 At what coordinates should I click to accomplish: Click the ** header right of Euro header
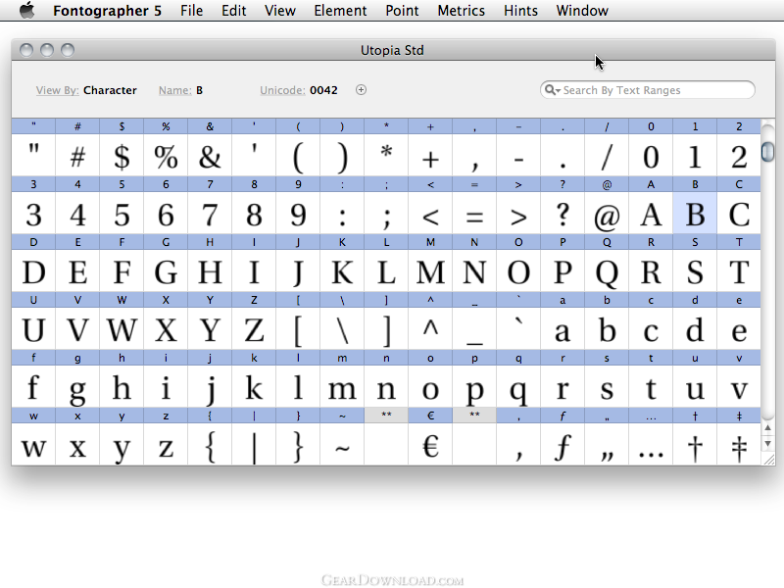[x=474, y=415]
